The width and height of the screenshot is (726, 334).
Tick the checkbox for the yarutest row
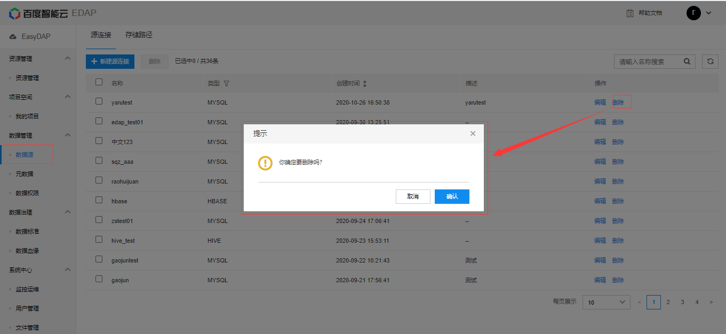tap(99, 101)
